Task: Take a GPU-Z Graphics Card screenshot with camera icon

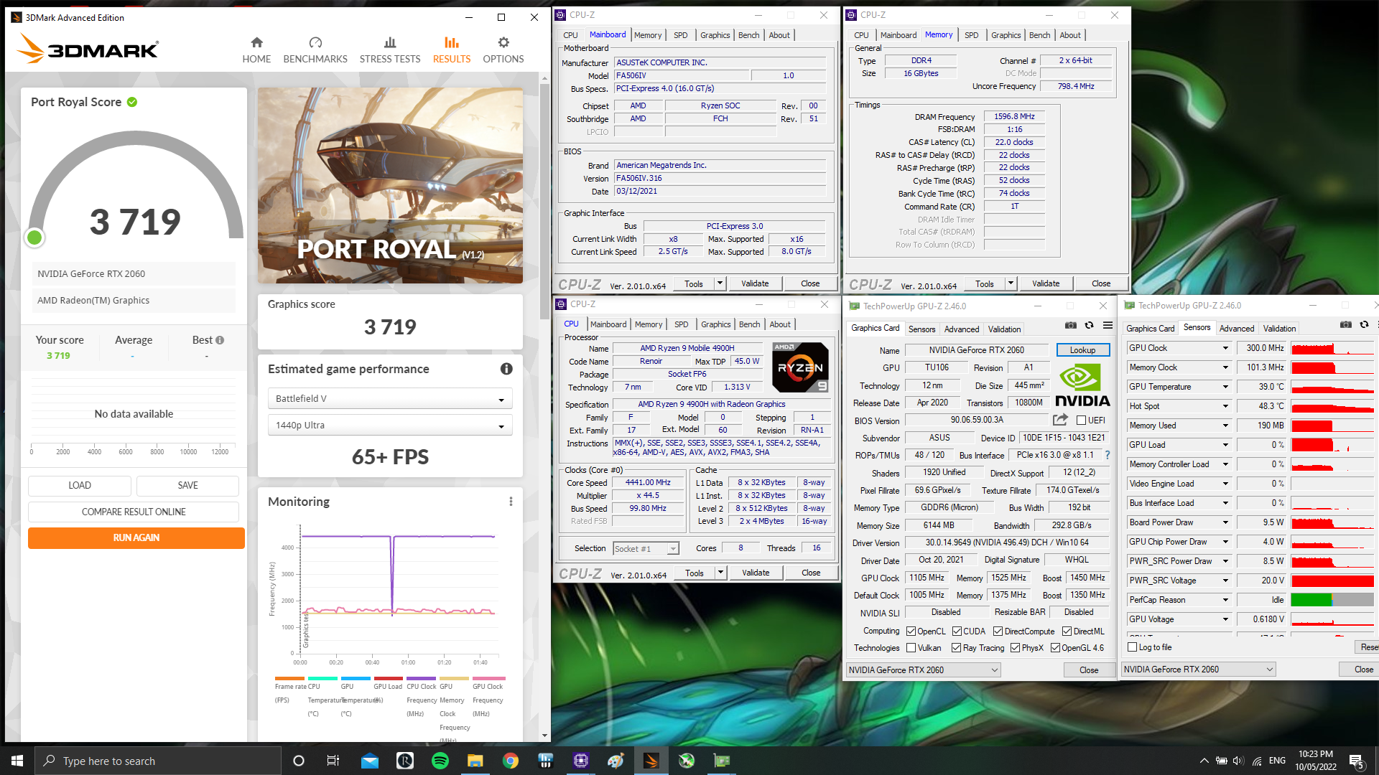Action: 1071,326
